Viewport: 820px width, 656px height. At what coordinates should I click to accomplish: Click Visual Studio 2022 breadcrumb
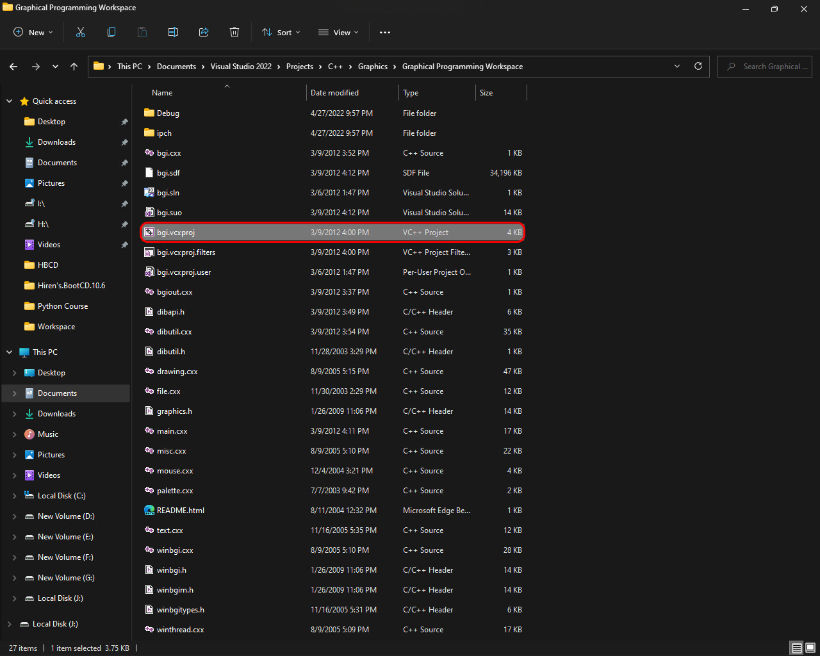click(241, 67)
